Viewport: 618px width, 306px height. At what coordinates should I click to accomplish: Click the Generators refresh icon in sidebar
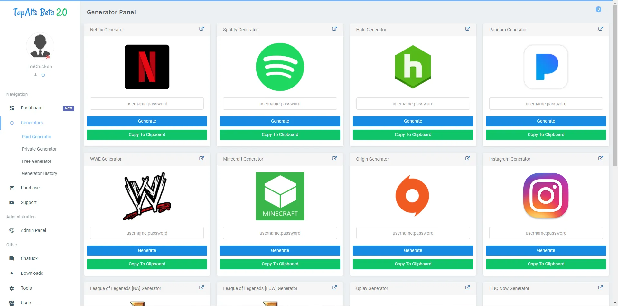(x=12, y=123)
